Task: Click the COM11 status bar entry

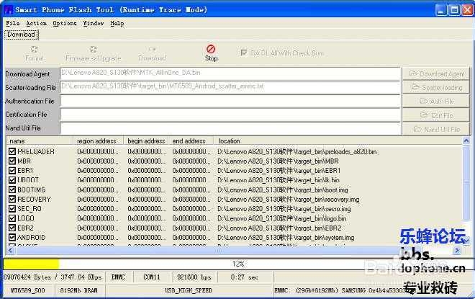Action: tap(151, 277)
